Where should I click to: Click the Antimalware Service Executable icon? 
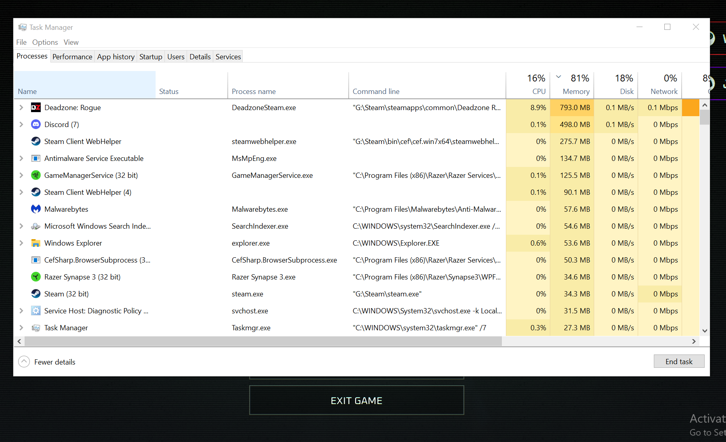click(36, 158)
